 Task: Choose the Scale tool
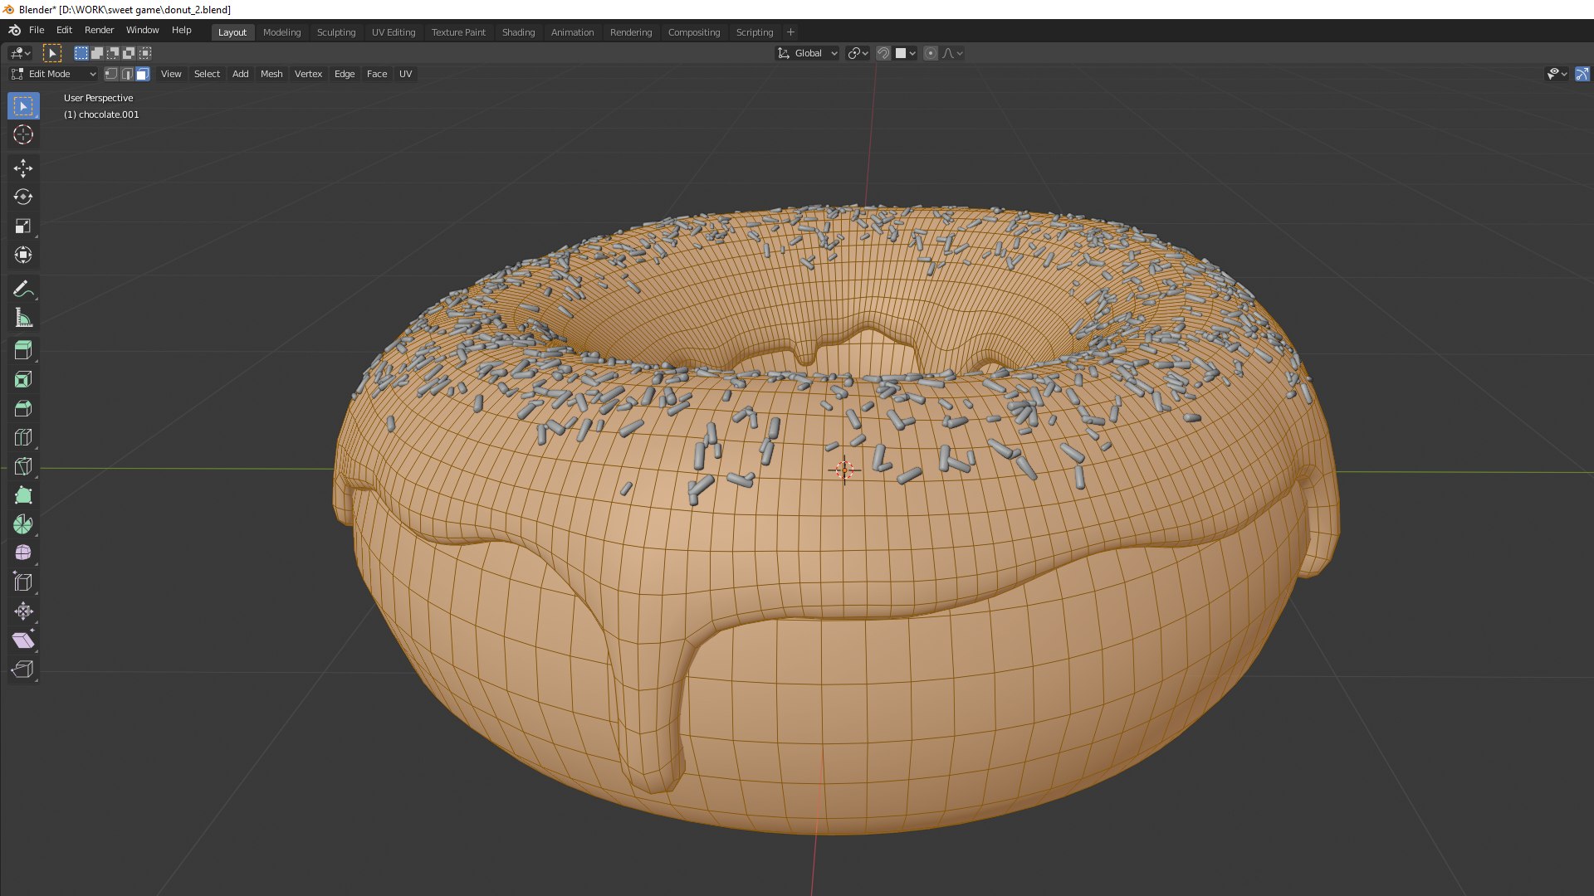23,226
